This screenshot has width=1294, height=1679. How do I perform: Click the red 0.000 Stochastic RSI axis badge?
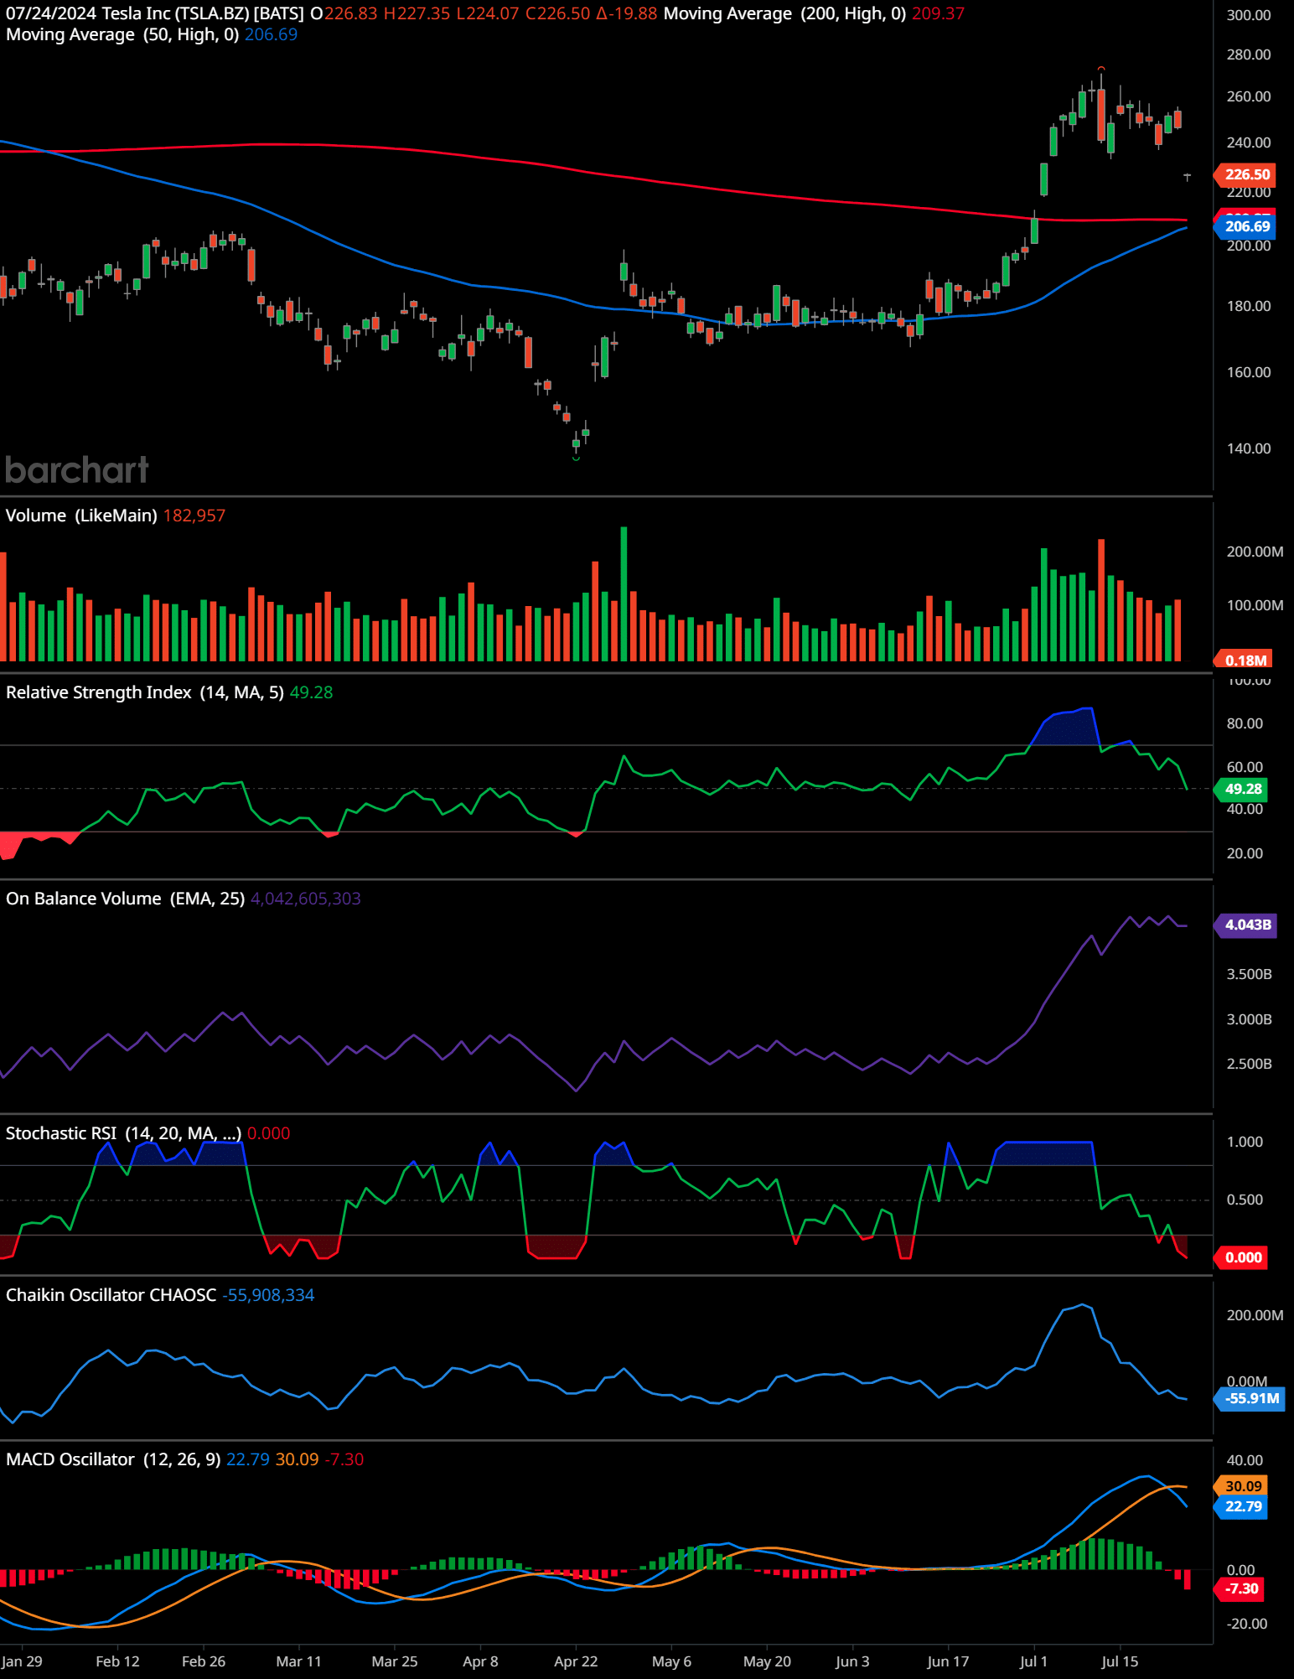[x=1242, y=1257]
